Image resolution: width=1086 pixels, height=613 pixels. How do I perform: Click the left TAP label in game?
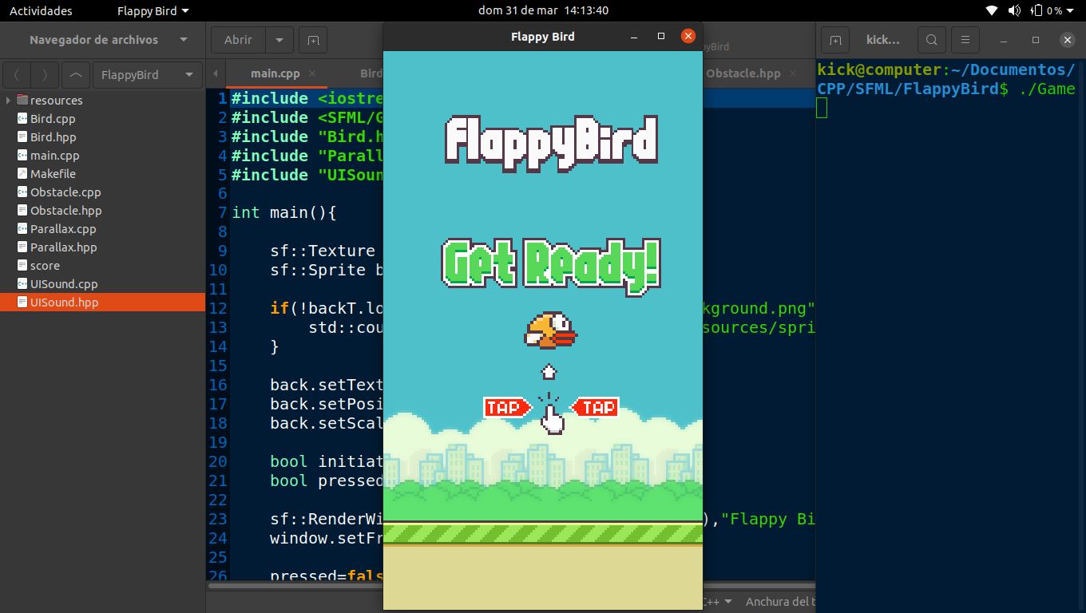pyautogui.click(x=506, y=407)
